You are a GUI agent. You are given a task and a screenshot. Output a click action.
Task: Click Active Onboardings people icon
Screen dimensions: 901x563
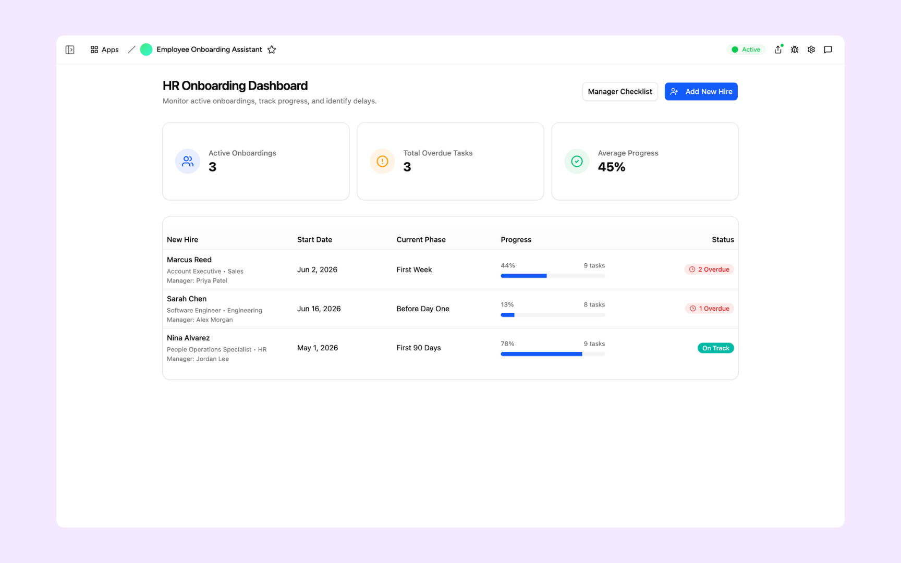click(x=188, y=161)
